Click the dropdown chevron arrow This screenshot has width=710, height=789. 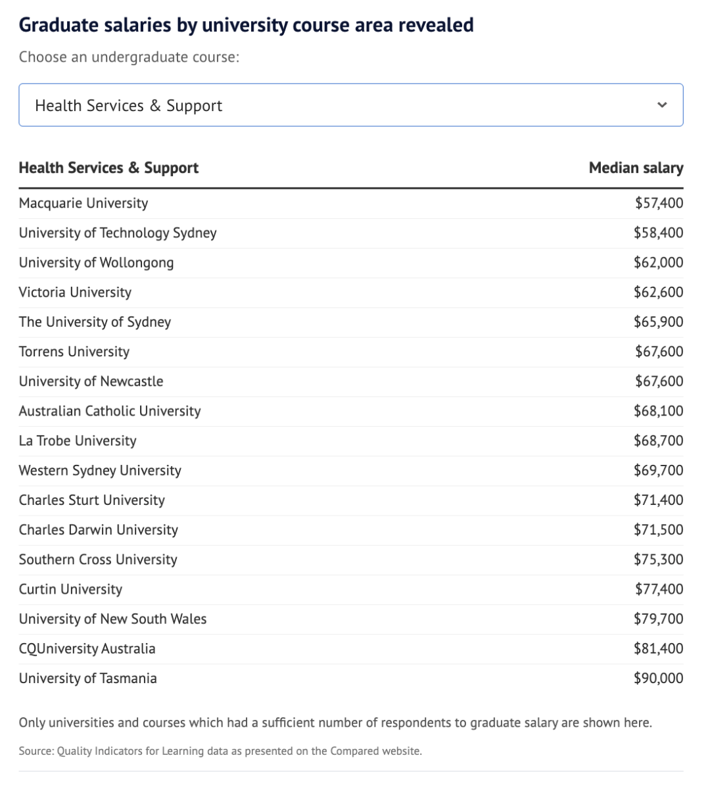[662, 105]
